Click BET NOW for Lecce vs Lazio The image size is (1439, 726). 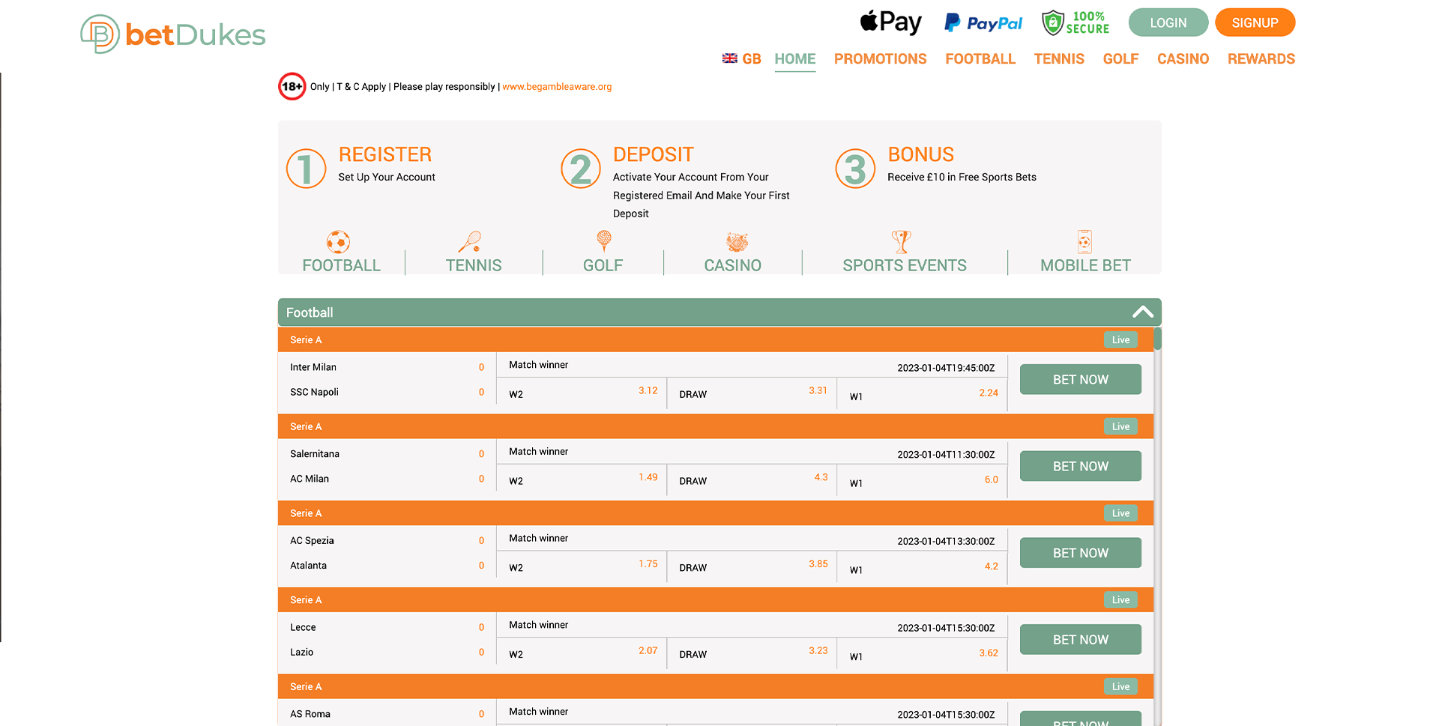[x=1080, y=640]
